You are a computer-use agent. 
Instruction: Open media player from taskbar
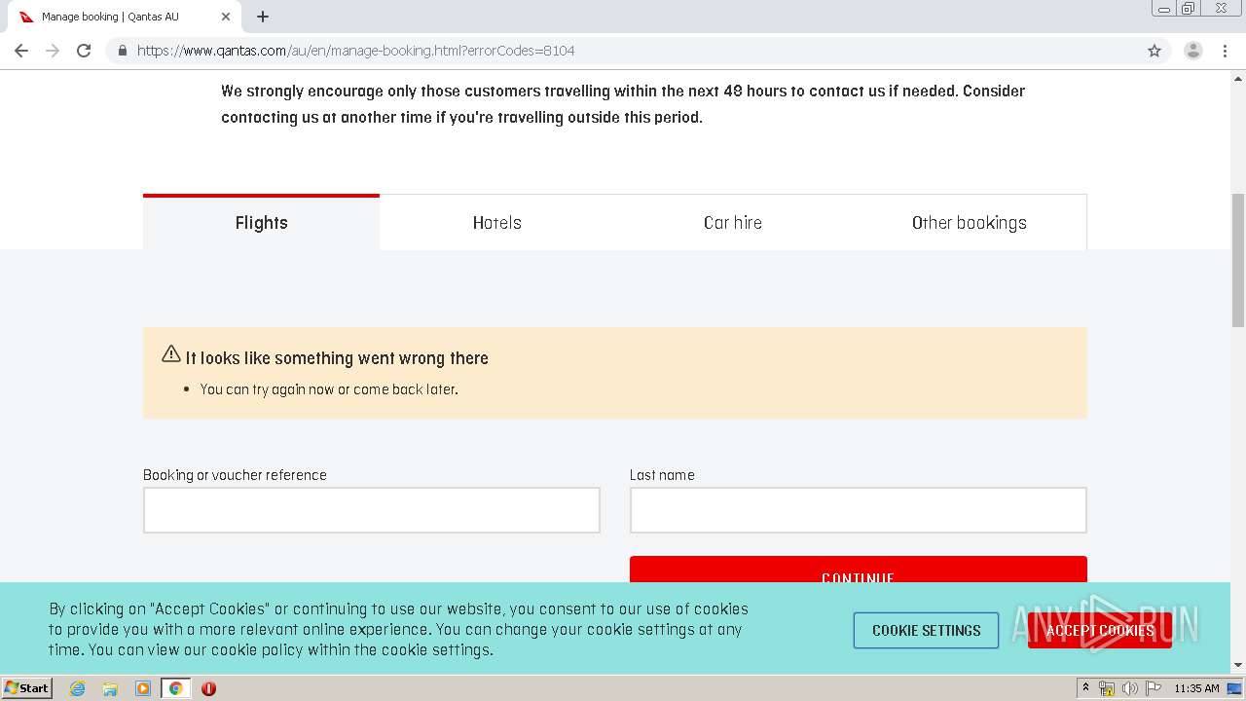(x=143, y=688)
